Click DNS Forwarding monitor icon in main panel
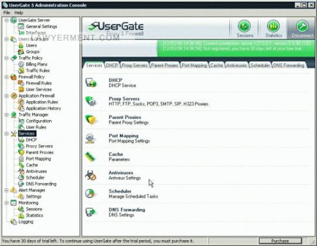Viewport: 317px width, 246px height. (90, 212)
